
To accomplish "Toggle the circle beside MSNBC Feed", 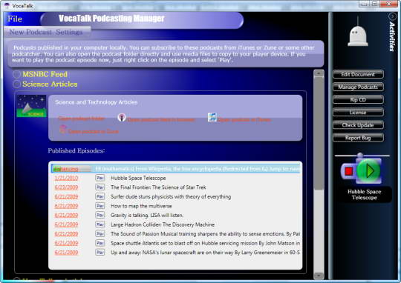I will click(x=16, y=74).
